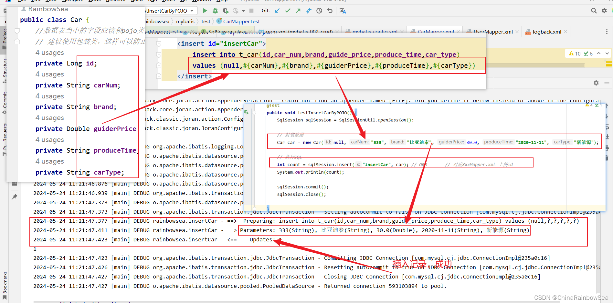This screenshot has height=303, width=613.
Task: Click the sqlSession.commit() line
Action: tap(303, 187)
